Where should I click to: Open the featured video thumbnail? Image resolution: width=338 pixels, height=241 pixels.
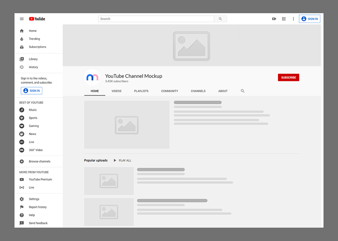coord(127,125)
